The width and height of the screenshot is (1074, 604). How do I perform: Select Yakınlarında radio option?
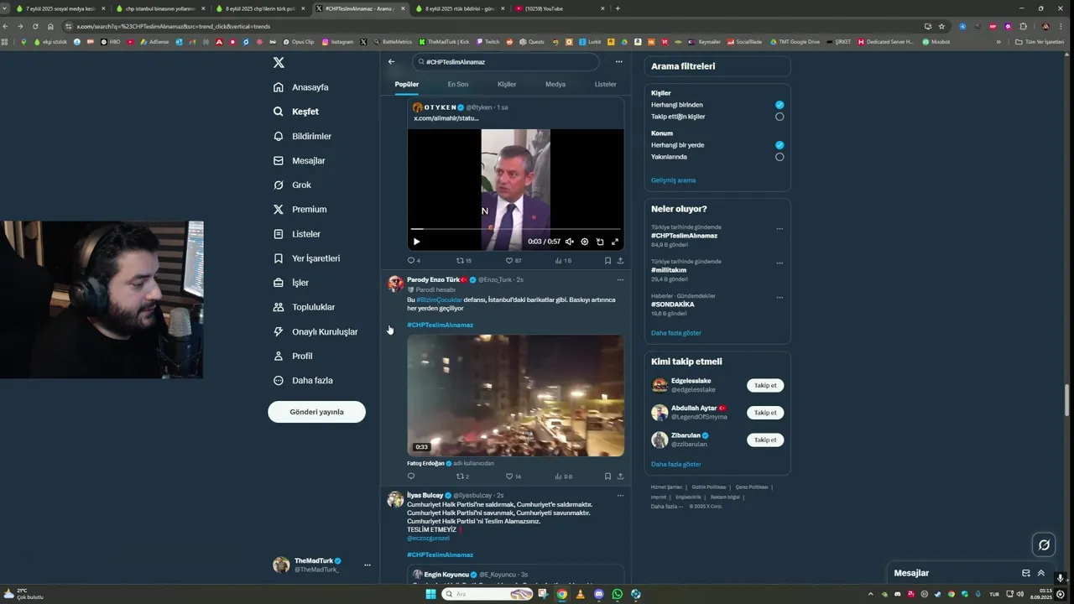point(779,157)
